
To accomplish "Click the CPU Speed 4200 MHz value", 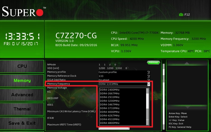I will pyautogui.click(x=137, y=39).
